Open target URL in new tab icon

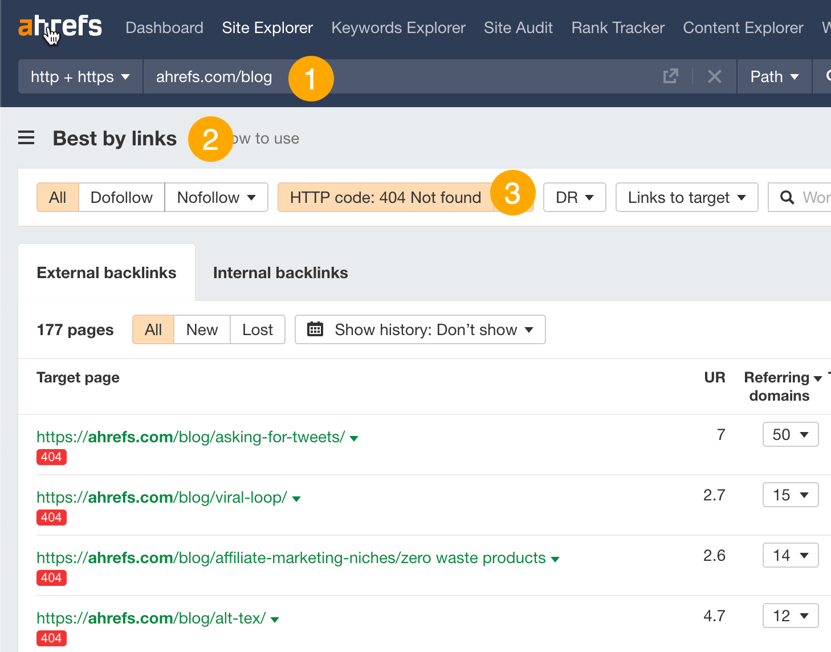click(671, 76)
